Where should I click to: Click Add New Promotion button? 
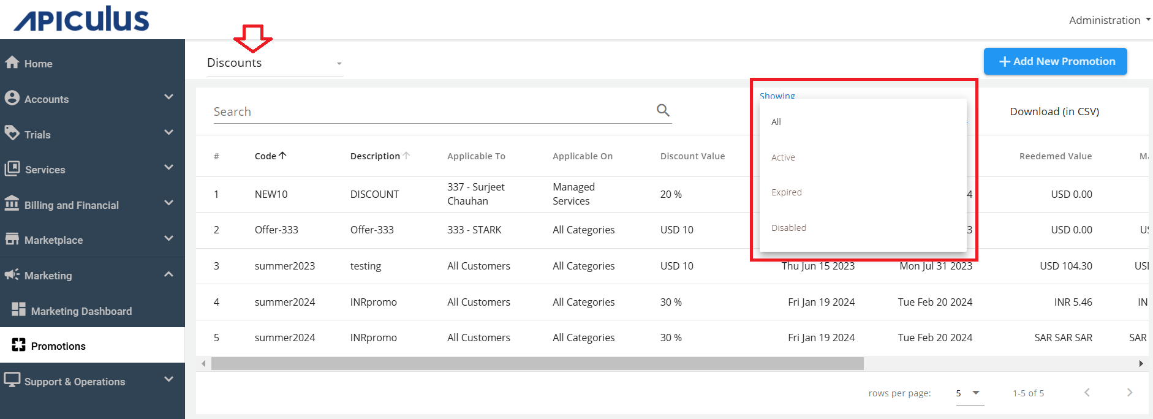tap(1055, 61)
